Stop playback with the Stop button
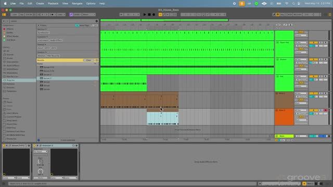 coord(149,15)
